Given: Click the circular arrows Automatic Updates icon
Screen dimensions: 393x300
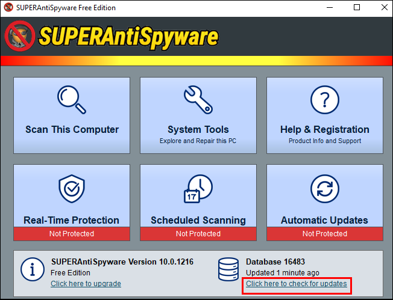Looking at the screenshot, I should [325, 189].
